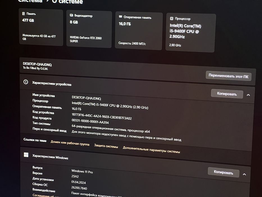Select system type 64-разрядная операционная система
Image resolution: width=262 pixels, height=197 pixels.
(x=111, y=129)
